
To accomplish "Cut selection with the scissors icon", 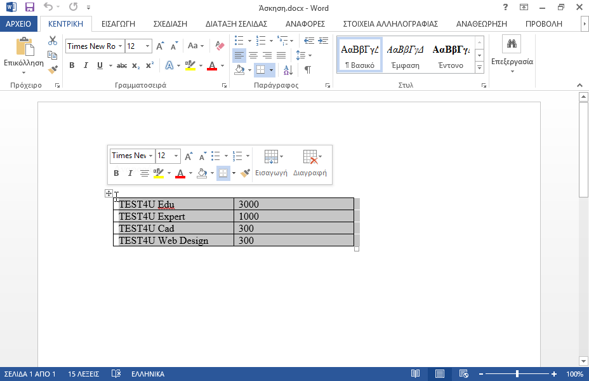I will [53, 41].
